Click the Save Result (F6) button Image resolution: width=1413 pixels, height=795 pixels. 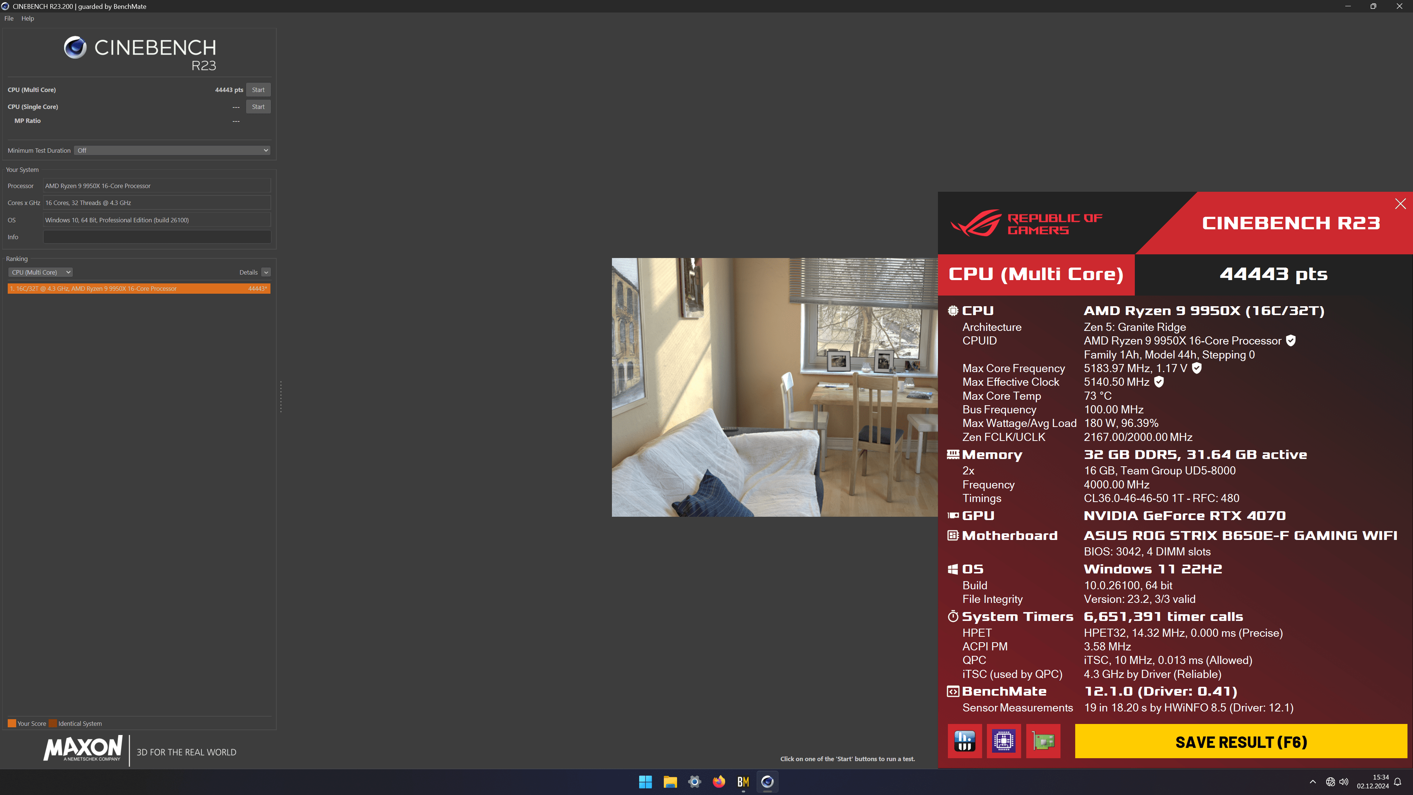coord(1241,742)
